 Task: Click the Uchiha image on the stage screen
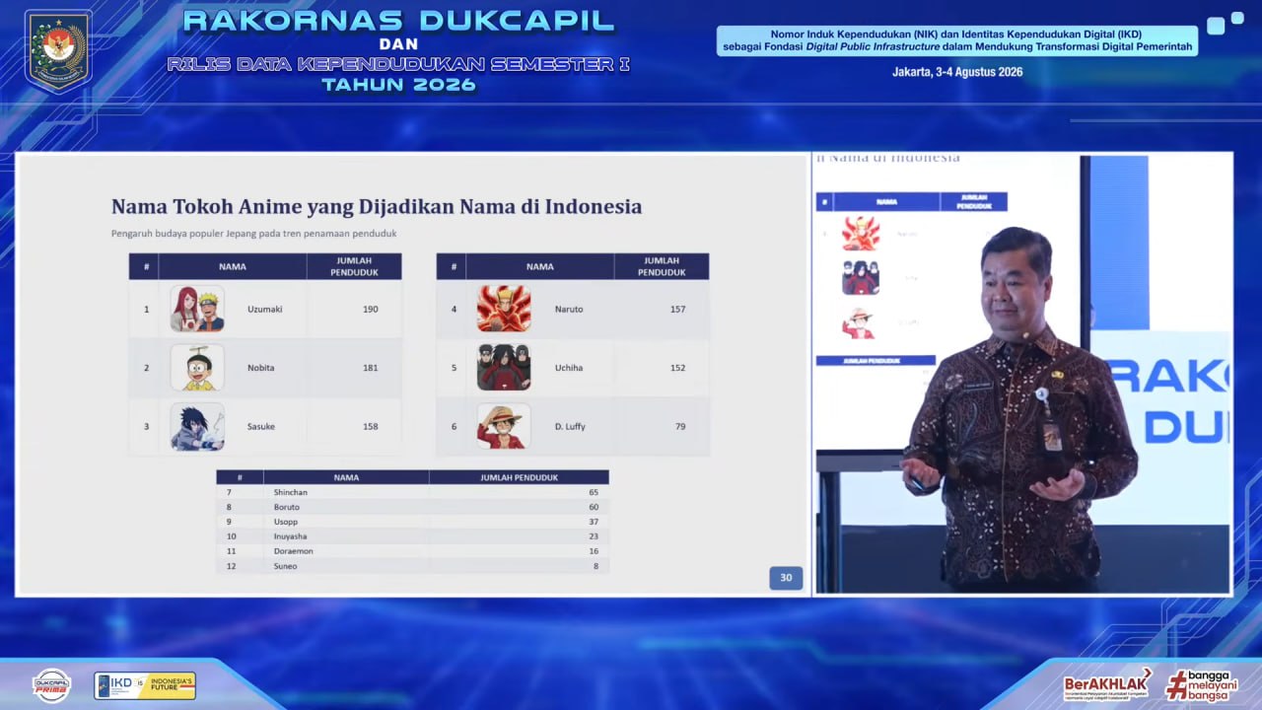[x=861, y=278]
